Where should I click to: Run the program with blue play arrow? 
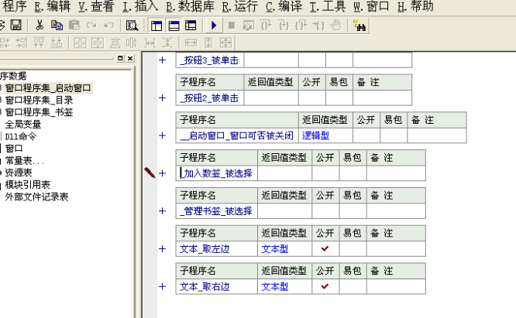(214, 26)
